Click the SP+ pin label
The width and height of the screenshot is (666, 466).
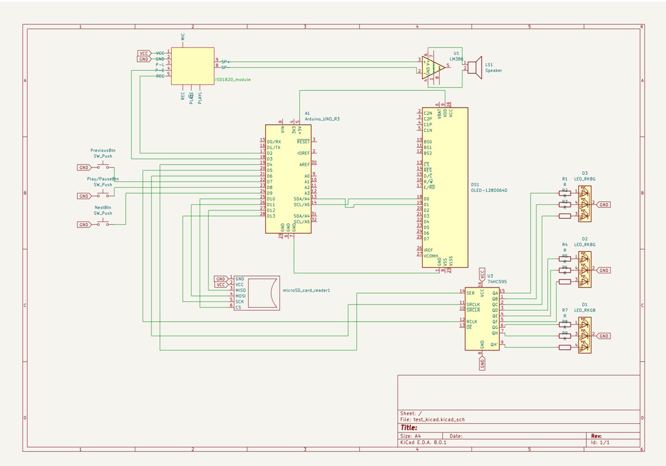225,62
